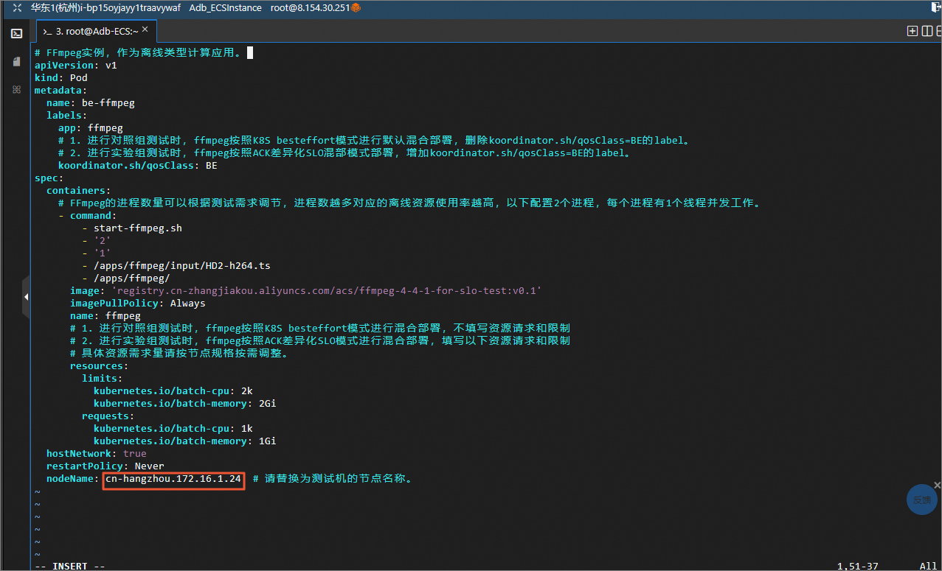Place cursor on the image registry URL
942x571 pixels.
click(326, 291)
